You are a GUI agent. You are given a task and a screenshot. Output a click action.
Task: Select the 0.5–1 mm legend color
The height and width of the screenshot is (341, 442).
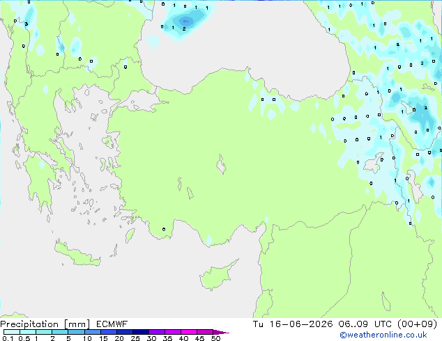click(28, 332)
